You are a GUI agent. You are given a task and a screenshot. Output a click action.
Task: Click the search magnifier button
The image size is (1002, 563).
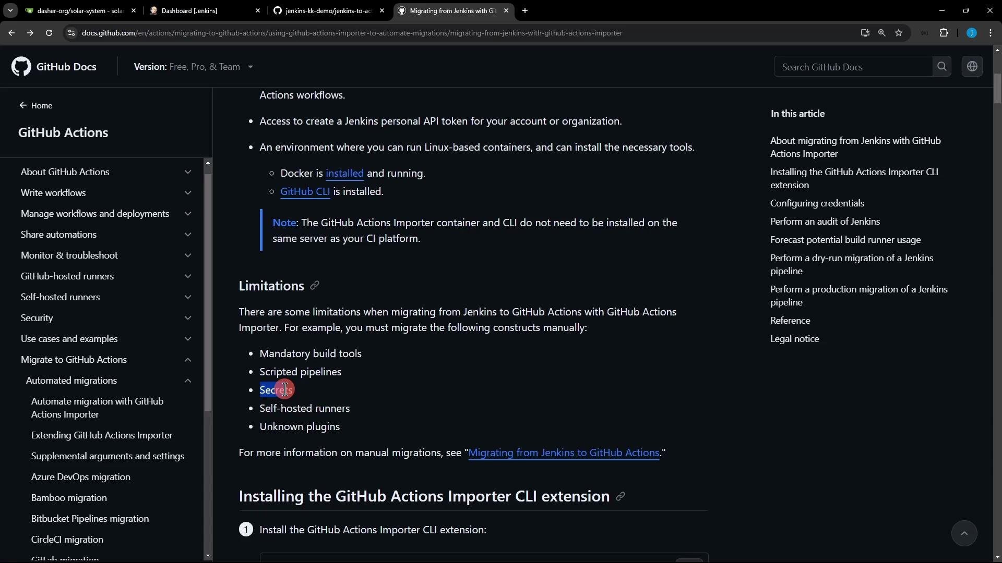click(942, 67)
